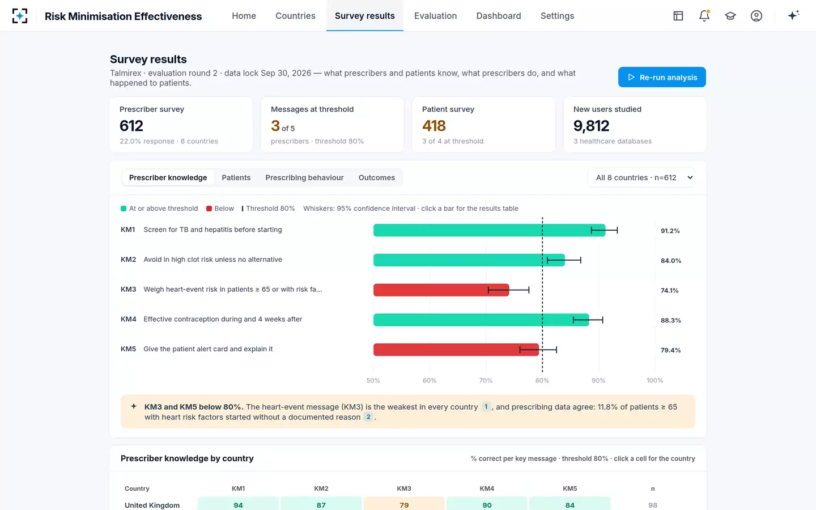Open the Dashboard tab
The height and width of the screenshot is (510, 816).
(x=499, y=16)
